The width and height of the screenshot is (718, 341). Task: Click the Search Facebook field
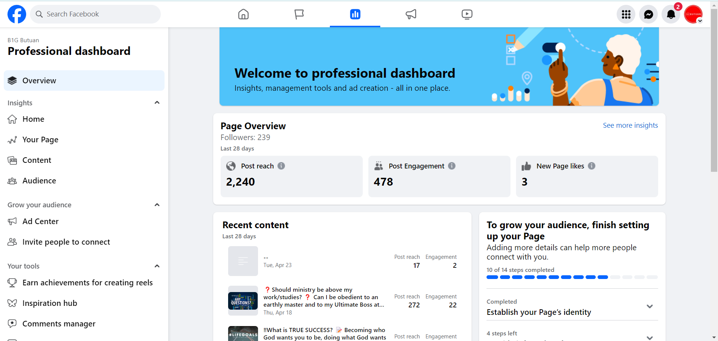point(95,14)
